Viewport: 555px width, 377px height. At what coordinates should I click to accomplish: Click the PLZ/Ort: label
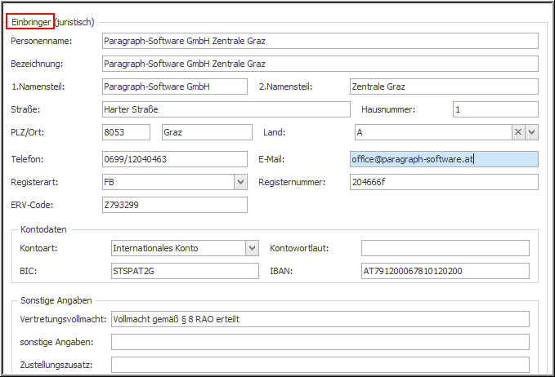point(28,132)
